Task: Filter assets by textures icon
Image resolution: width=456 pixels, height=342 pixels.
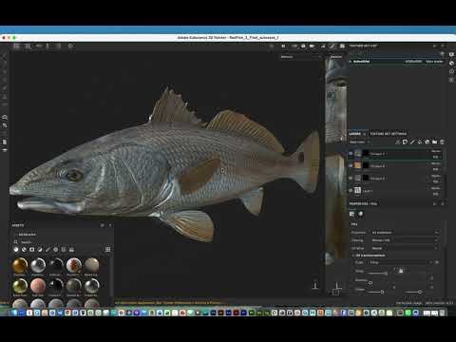Action: click(64, 250)
